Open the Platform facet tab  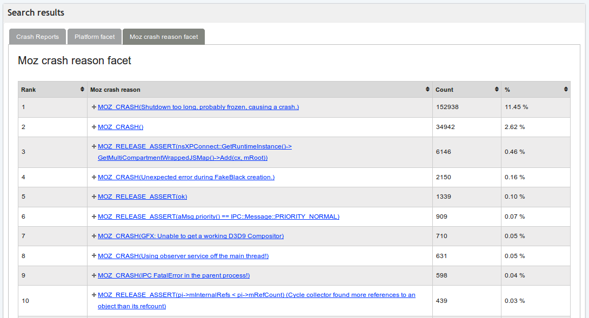[94, 37]
